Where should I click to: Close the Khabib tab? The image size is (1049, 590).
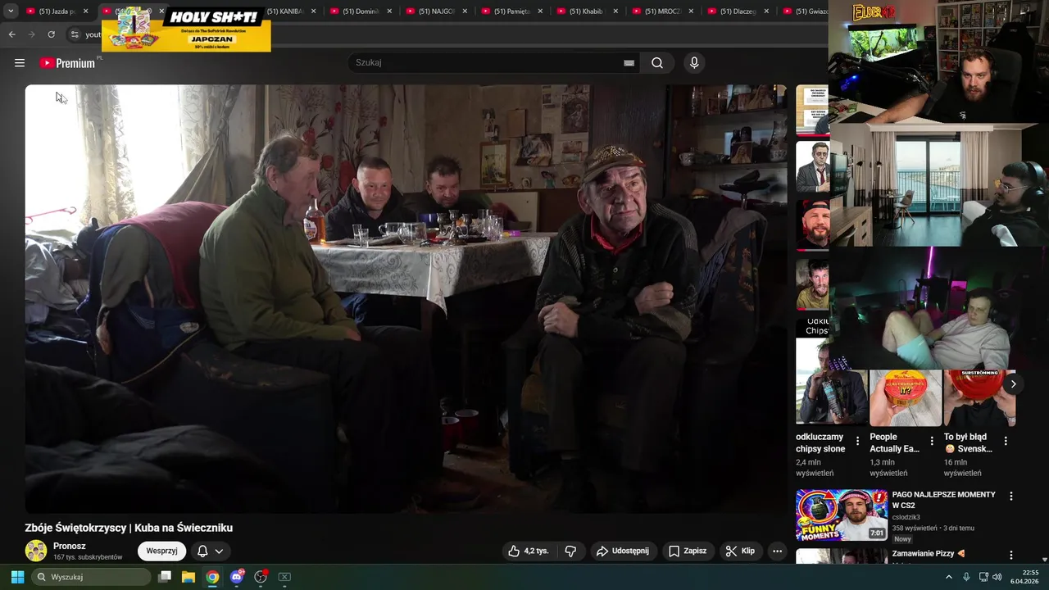[615, 11]
